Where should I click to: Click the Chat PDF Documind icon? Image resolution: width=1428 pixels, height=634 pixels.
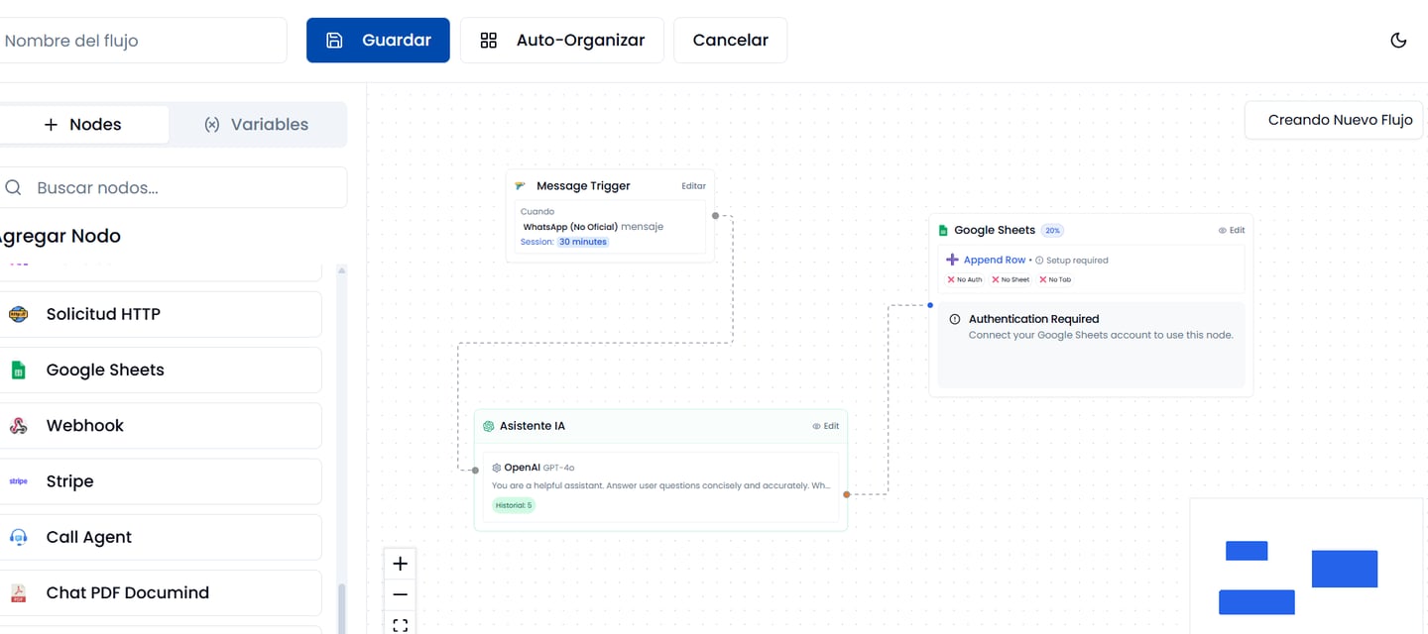coord(18,593)
